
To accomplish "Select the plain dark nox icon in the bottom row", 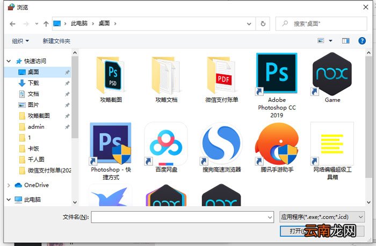I will point(221,196).
